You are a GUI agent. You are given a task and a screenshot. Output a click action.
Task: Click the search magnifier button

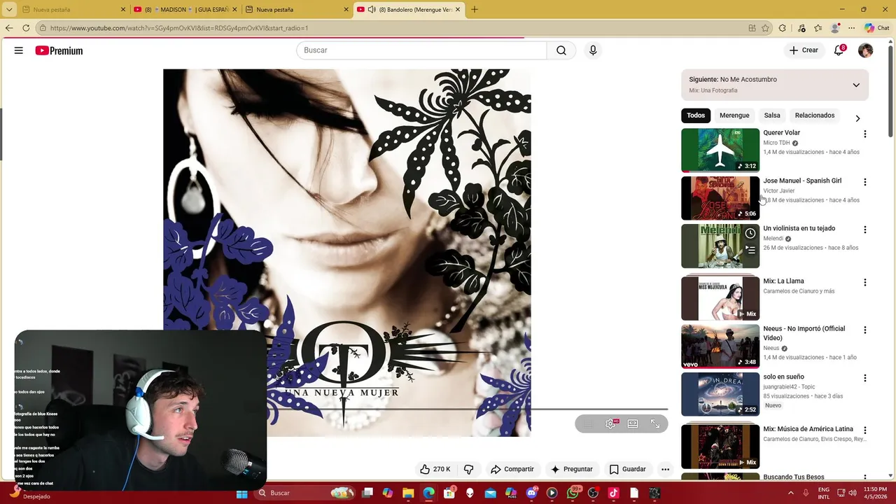[561, 50]
